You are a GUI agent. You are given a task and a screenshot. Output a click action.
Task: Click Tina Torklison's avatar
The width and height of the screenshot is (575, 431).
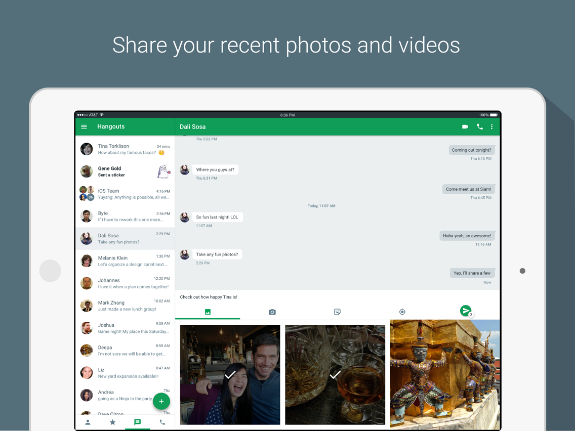click(87, 149)
